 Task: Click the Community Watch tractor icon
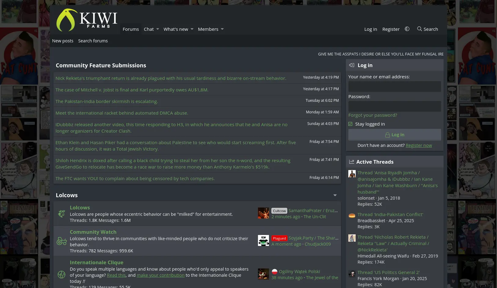pyautogui.click(x=61, y=241)
